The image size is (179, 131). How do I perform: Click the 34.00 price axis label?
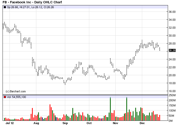[x=172, y=20]
